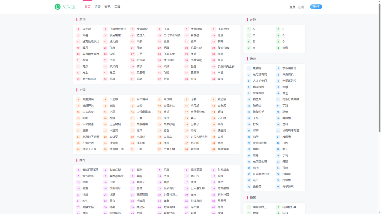This screenshot has height=214, width=381.
Task: Open 沉船餐厅 in 推荐
Action: click(115, 188)
